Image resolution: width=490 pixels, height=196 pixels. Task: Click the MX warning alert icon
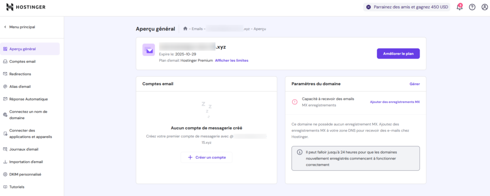(x=295, y=101)
